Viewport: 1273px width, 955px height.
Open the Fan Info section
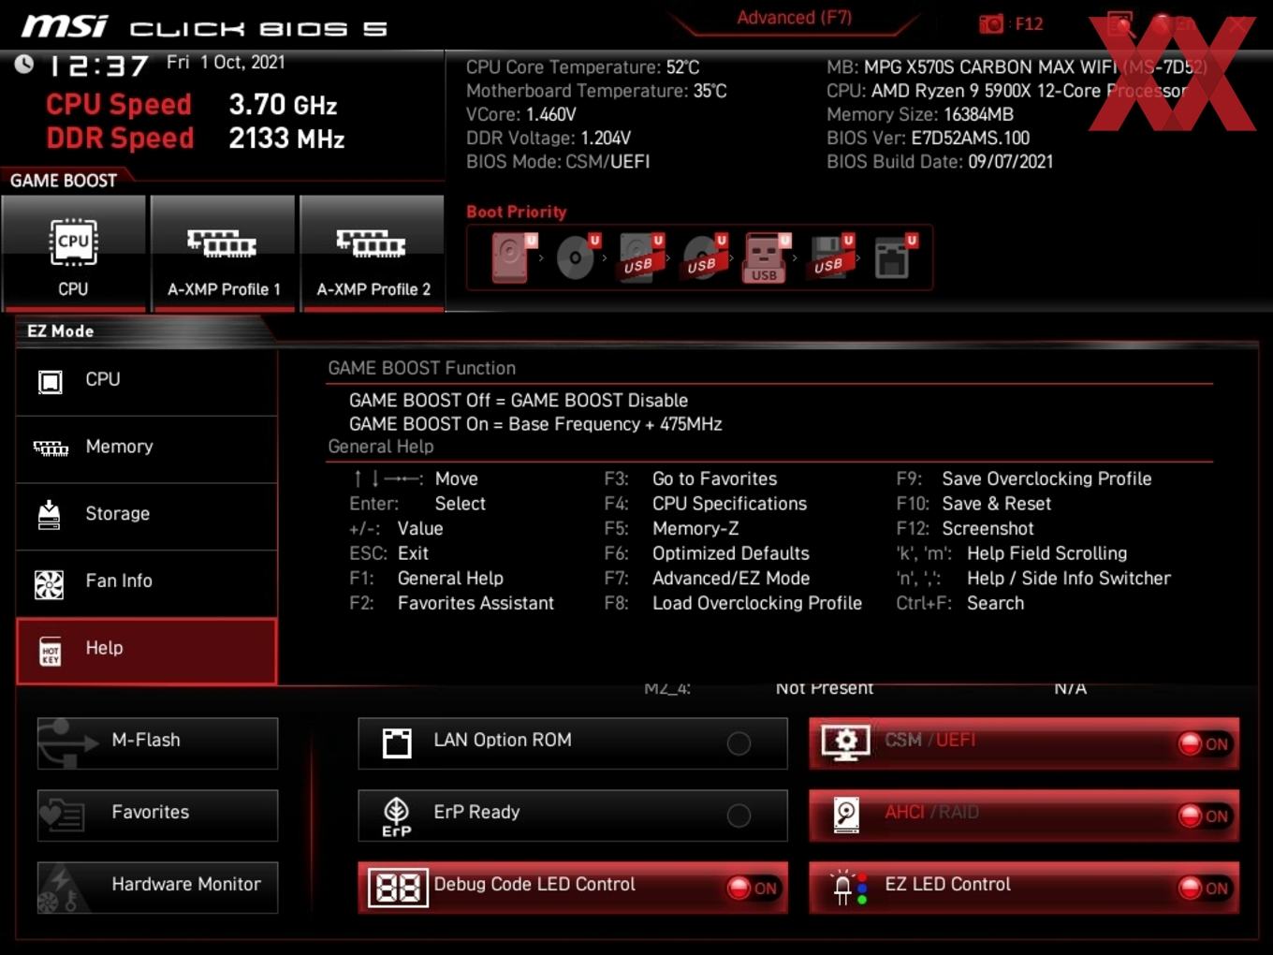pos(147,583)
